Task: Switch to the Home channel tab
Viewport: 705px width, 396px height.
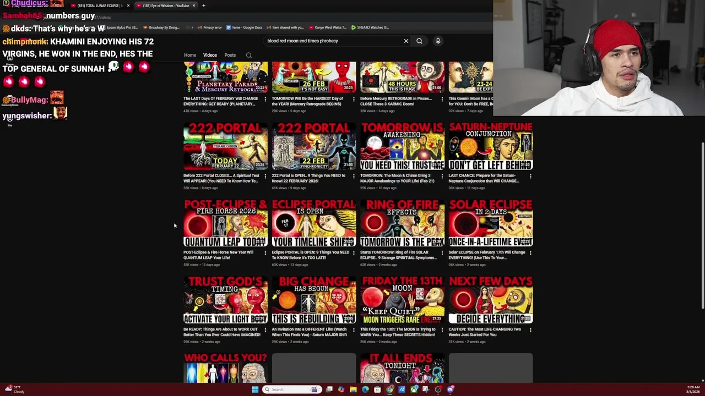Action: coord(190,55)
